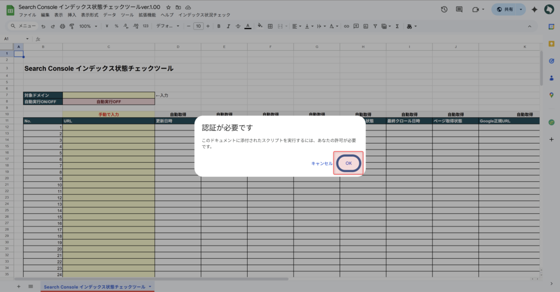Select the Search Console sheet tab
Image resolution: width=560 pixels, height=292 pixels.
(95, 287)
